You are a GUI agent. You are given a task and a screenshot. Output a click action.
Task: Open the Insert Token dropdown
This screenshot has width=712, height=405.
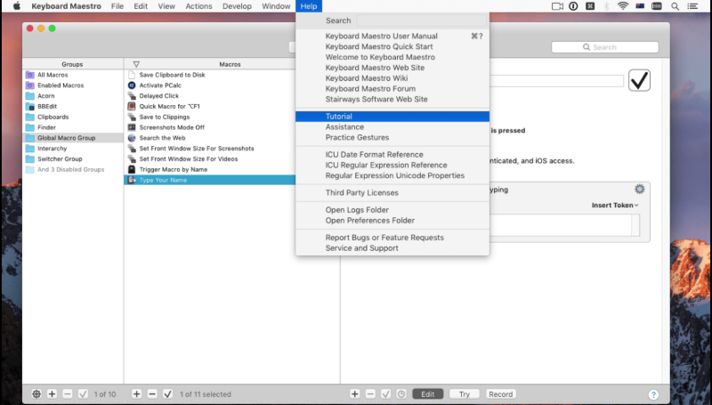615,206
